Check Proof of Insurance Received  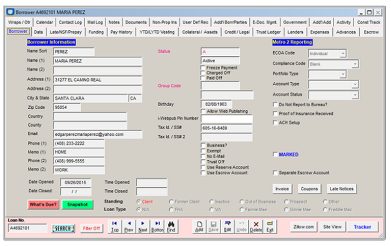[x=275, y=113]
